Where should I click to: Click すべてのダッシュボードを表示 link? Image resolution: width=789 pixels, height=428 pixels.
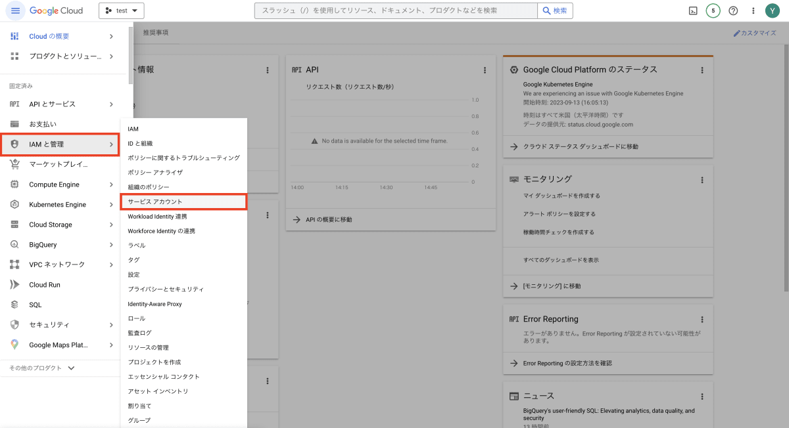(x=561, y=260)
